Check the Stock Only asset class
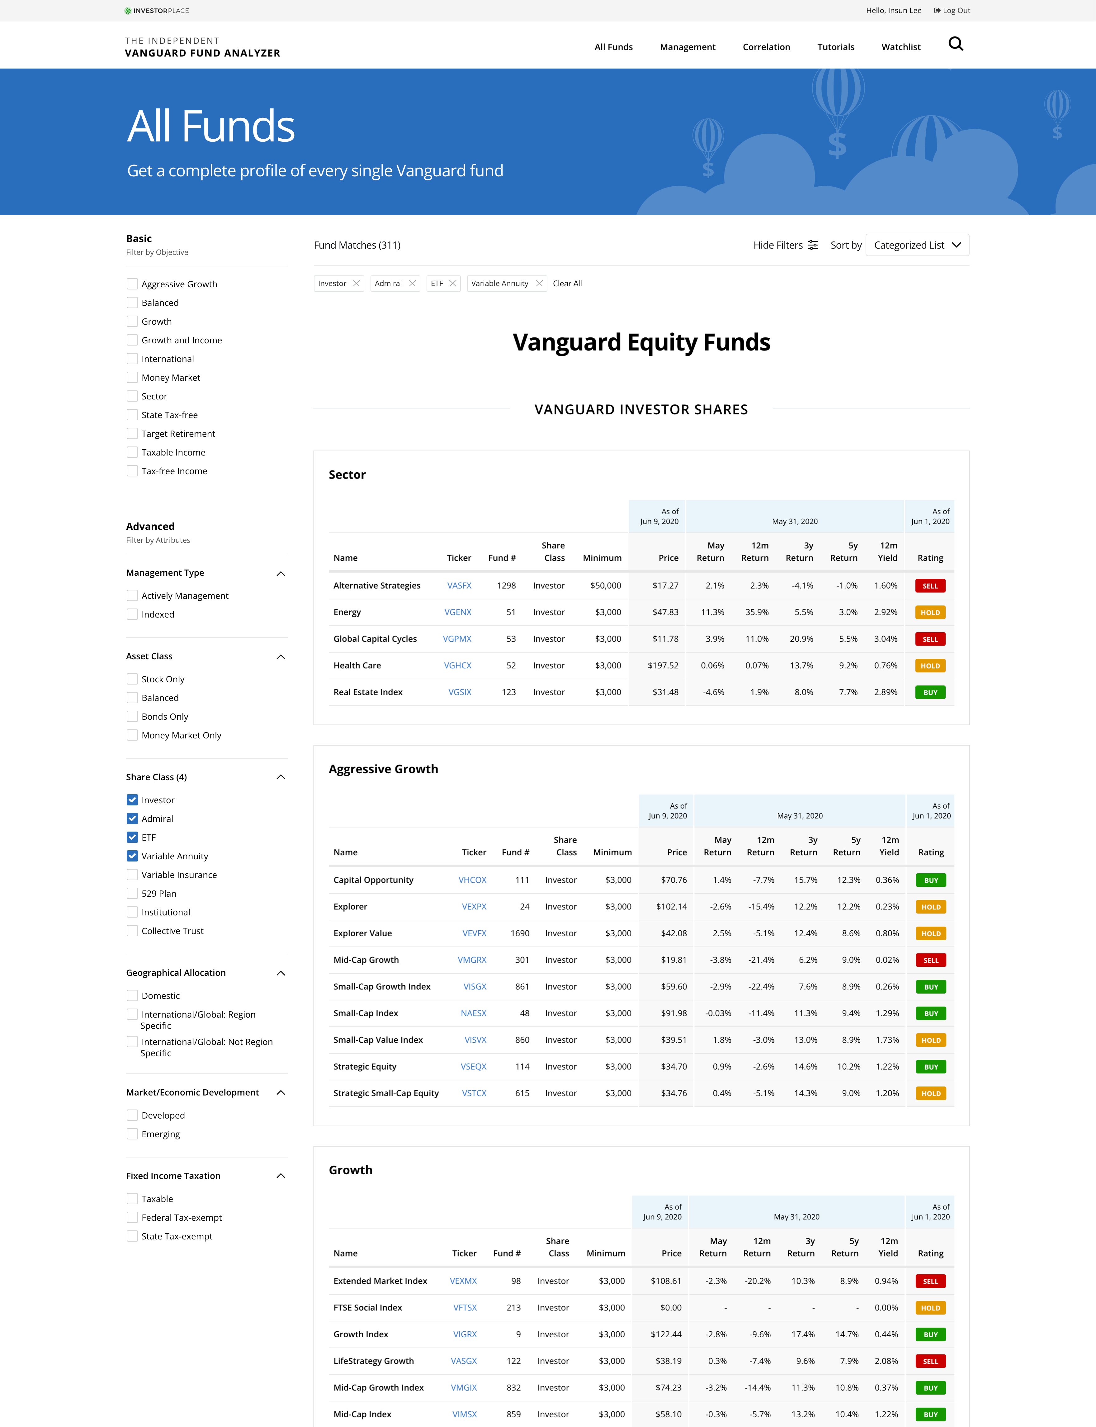This screenshot has height=1427, width=1096. (132, 679)
